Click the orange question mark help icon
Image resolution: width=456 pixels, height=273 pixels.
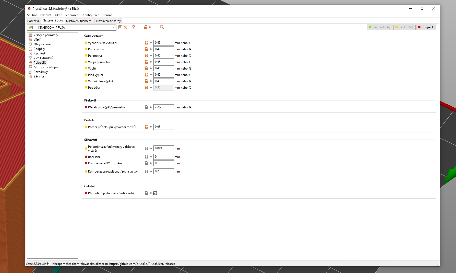click(134, 27)
